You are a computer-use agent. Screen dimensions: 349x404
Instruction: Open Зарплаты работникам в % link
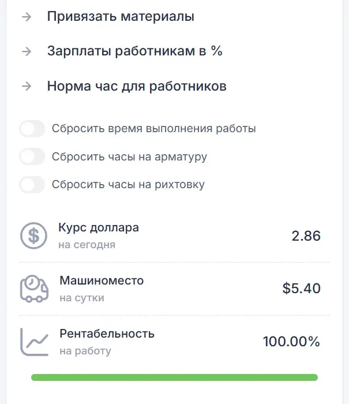coord(134,51)
